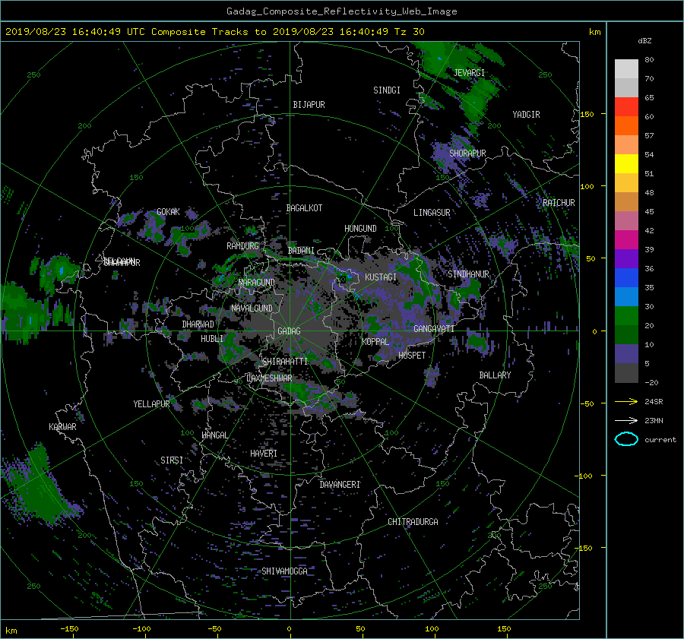684x639 pixels.
Task: Click the 24SR legend text
Action: (654, 402)
